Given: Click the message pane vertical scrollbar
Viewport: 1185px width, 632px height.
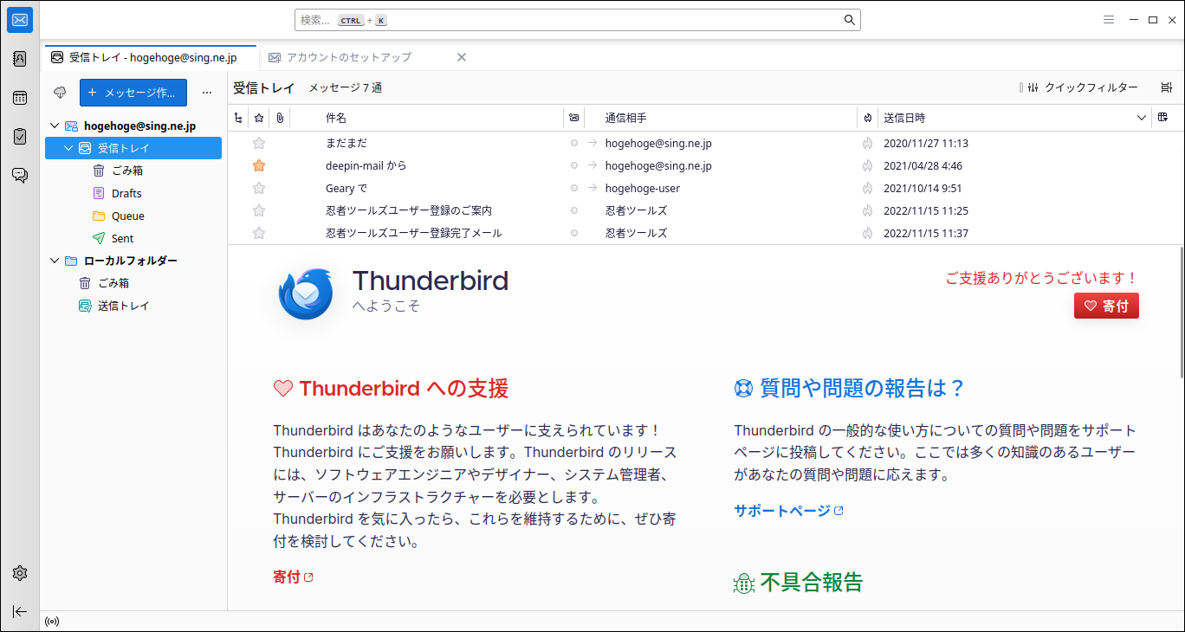Looking at the screenshot, I should [x=1181, y=312].
